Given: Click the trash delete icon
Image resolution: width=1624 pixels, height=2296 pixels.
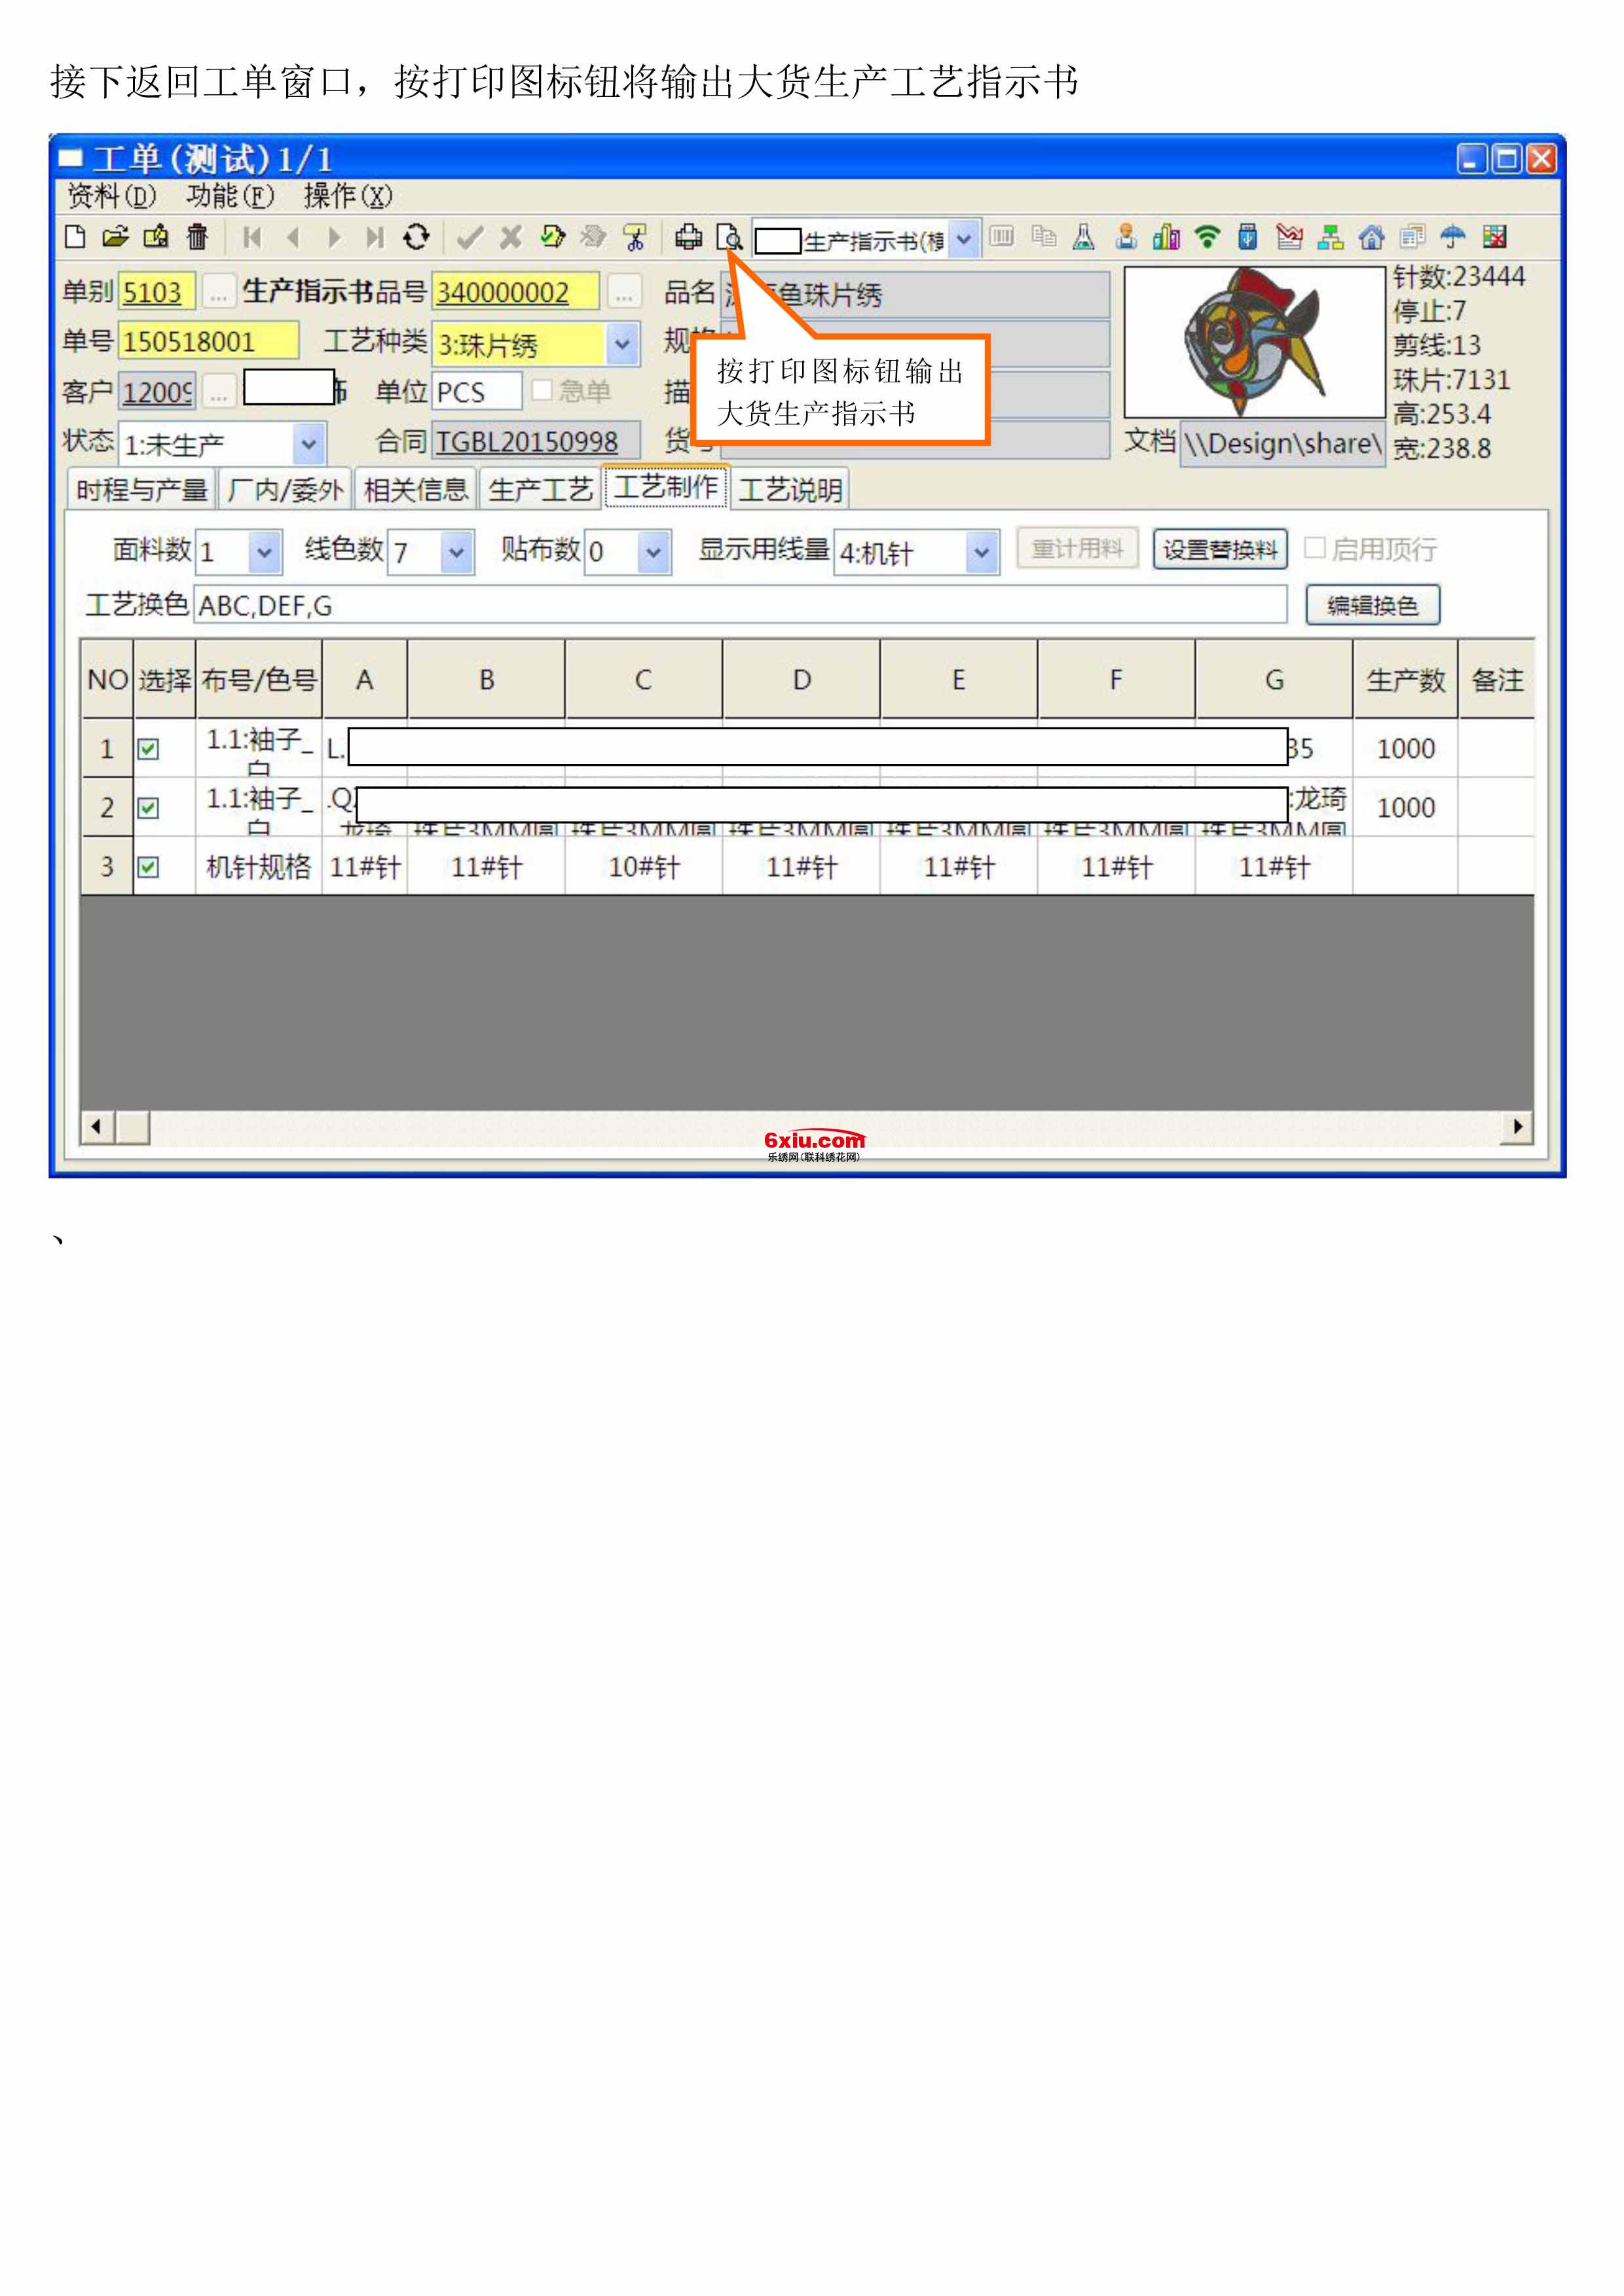Looking at the screenshot, I should click(x=197, y=237).
